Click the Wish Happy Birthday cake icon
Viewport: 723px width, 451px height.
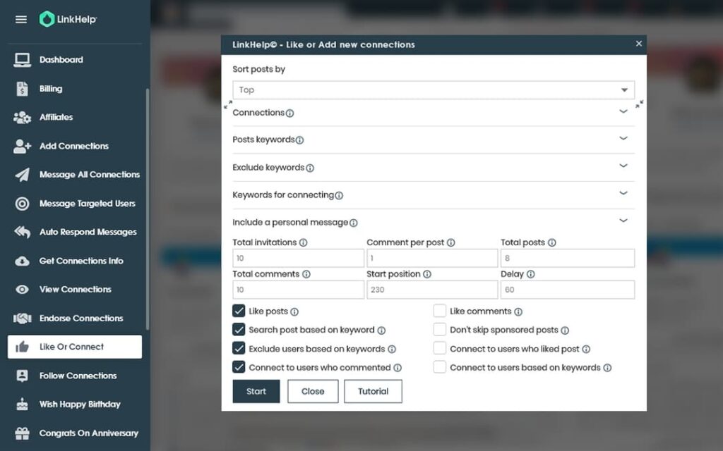22,404
